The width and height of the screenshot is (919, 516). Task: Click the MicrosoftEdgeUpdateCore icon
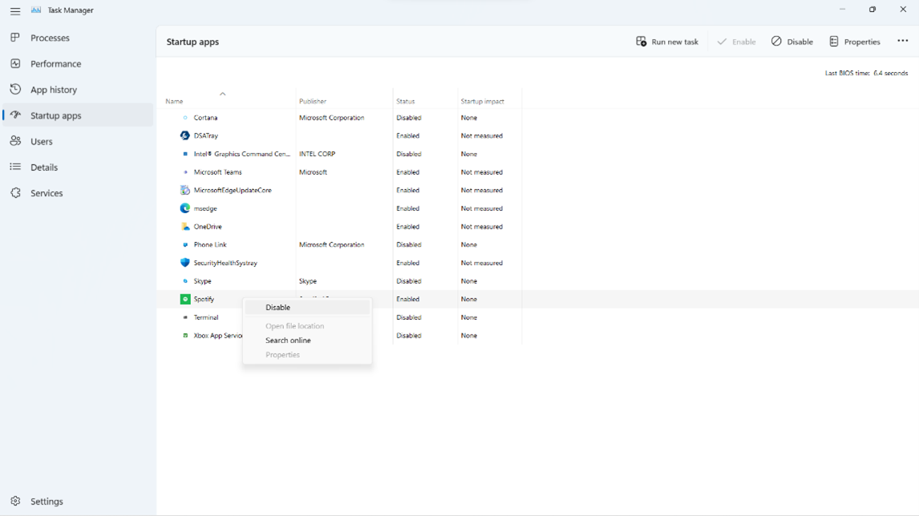click(185, 191)
